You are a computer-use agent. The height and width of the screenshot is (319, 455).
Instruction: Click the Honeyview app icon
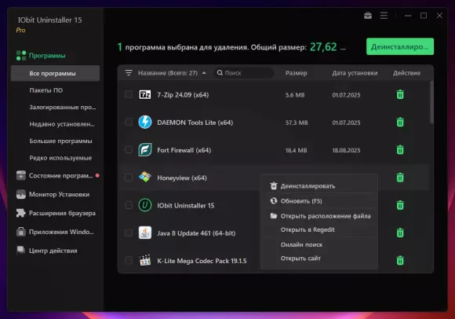[145, 177]
